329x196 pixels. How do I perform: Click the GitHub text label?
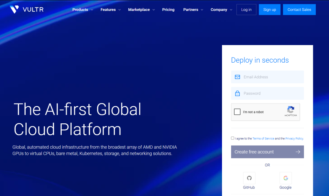[249, 187]
